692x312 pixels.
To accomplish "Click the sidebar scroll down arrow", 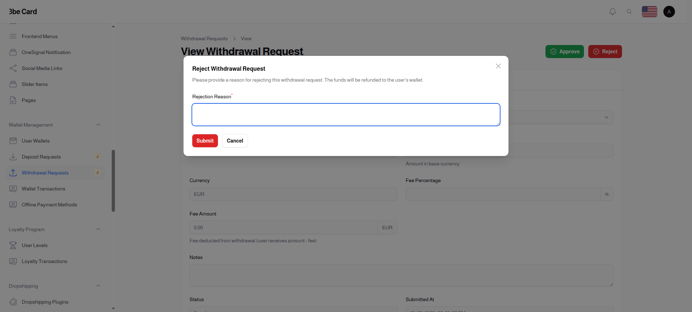I will pyautogui.click(x=113, y=308).
